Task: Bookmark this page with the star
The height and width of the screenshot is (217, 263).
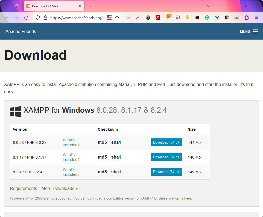Action: [117, 17]
